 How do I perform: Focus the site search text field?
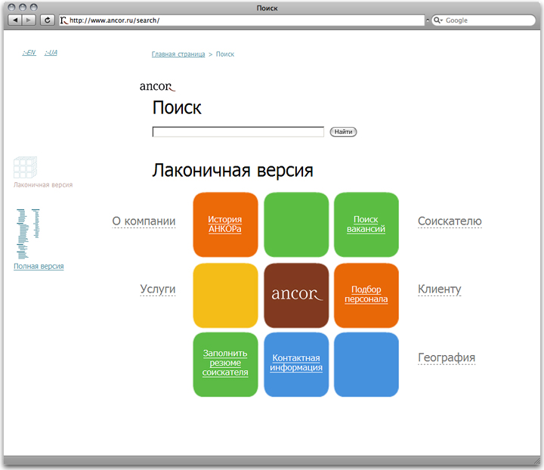coord(238,132)
